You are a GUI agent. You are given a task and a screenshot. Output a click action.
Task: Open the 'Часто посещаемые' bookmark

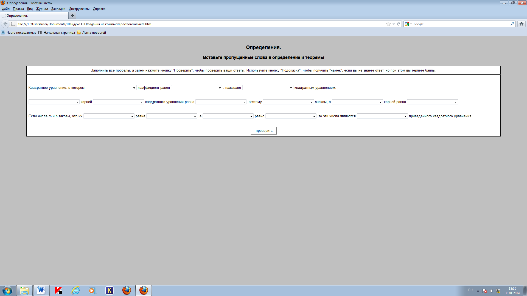(19, 33)
